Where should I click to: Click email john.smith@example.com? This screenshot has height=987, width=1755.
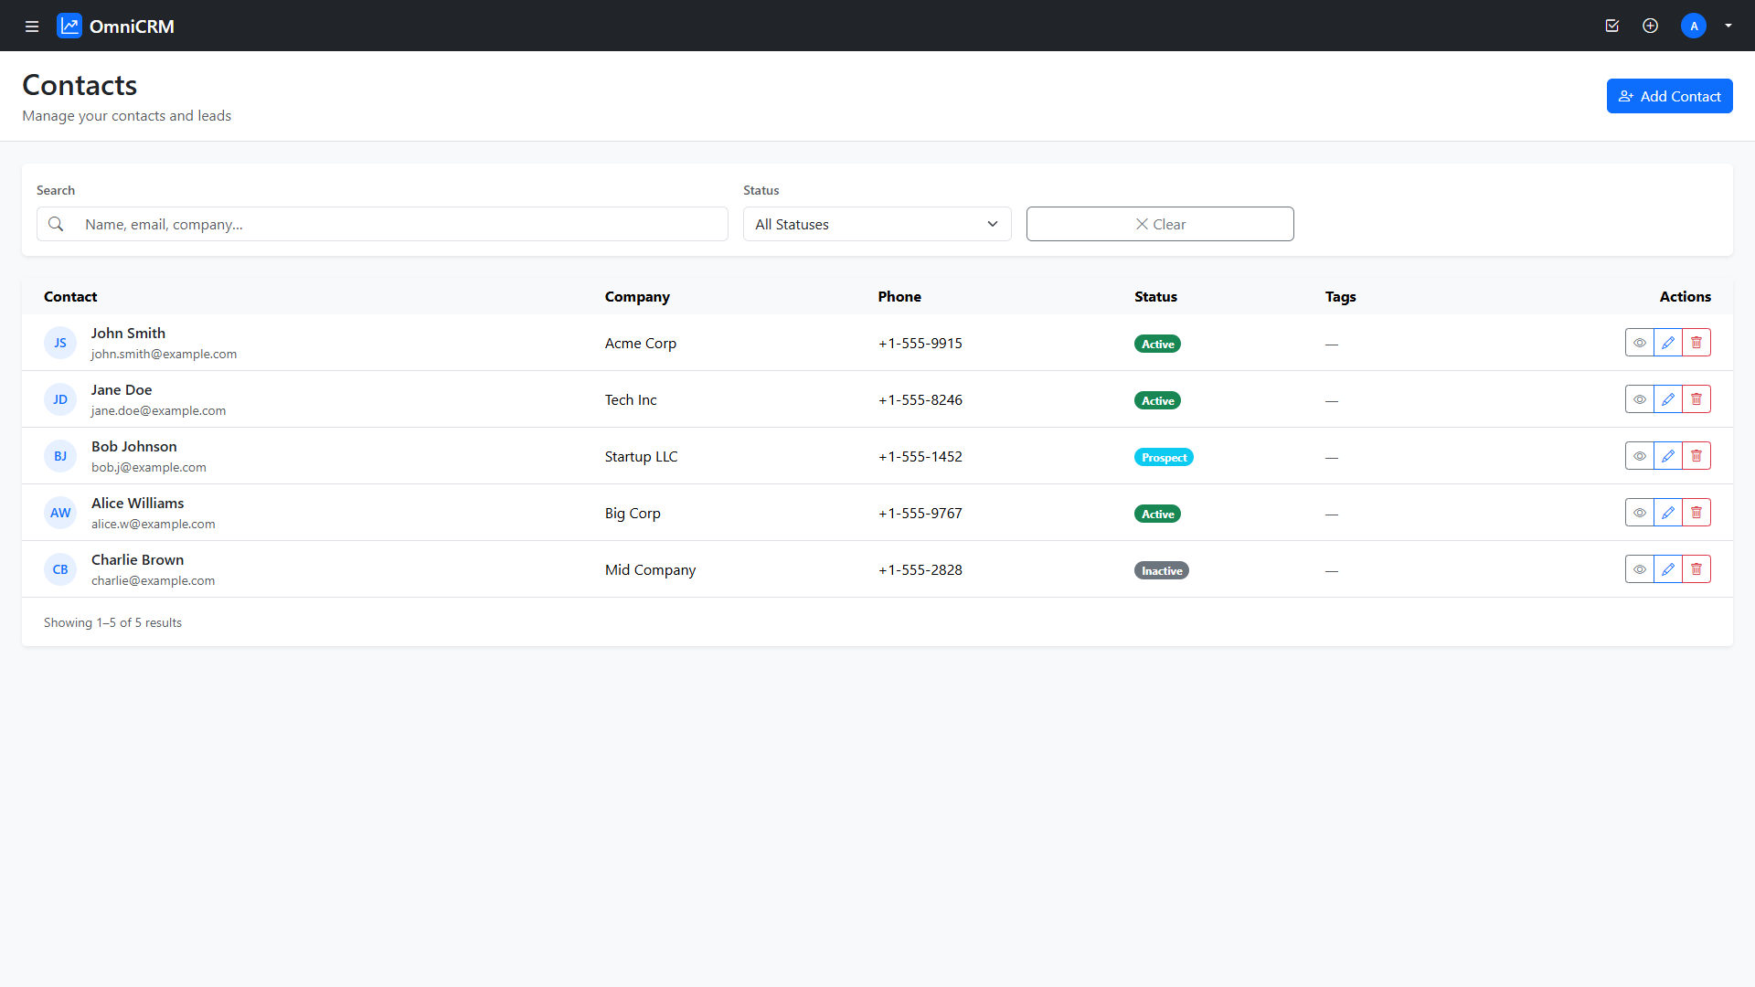click(x=164, y=354)
